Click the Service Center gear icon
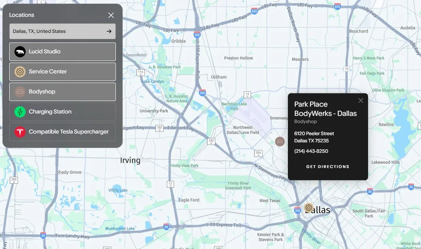Image resolution: width=421 pixels, height=249 pixels. coord(20,72)
